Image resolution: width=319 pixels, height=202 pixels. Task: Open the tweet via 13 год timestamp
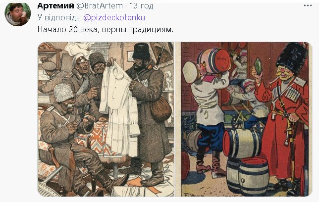pyautogui.click(x=141, y=6)
